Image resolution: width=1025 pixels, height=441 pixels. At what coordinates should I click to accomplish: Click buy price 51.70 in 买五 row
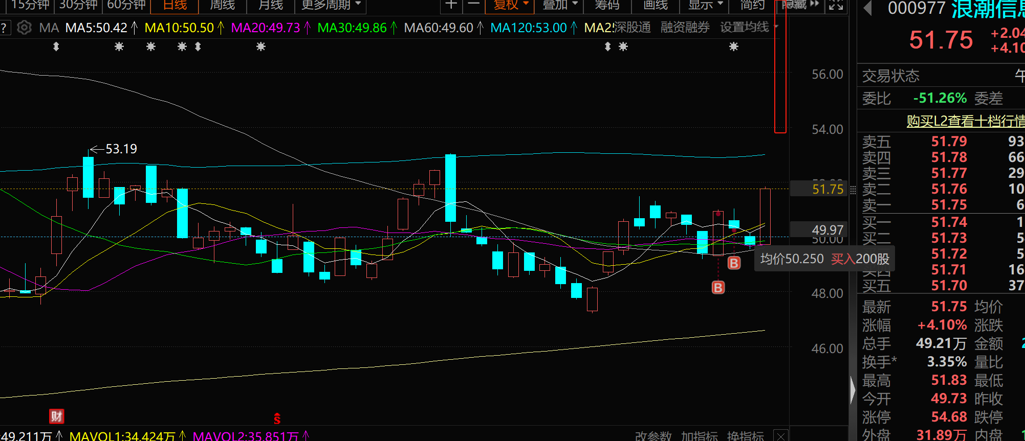coord(949,286)
